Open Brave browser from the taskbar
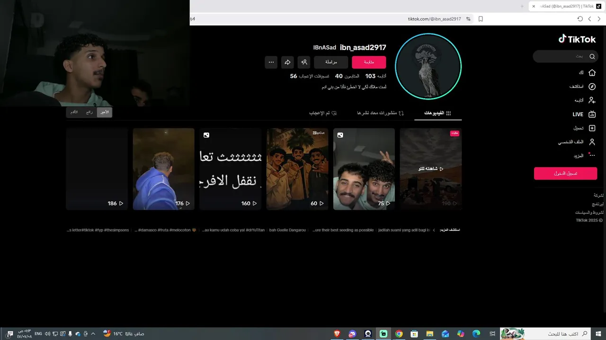 (x=337, y=334)
